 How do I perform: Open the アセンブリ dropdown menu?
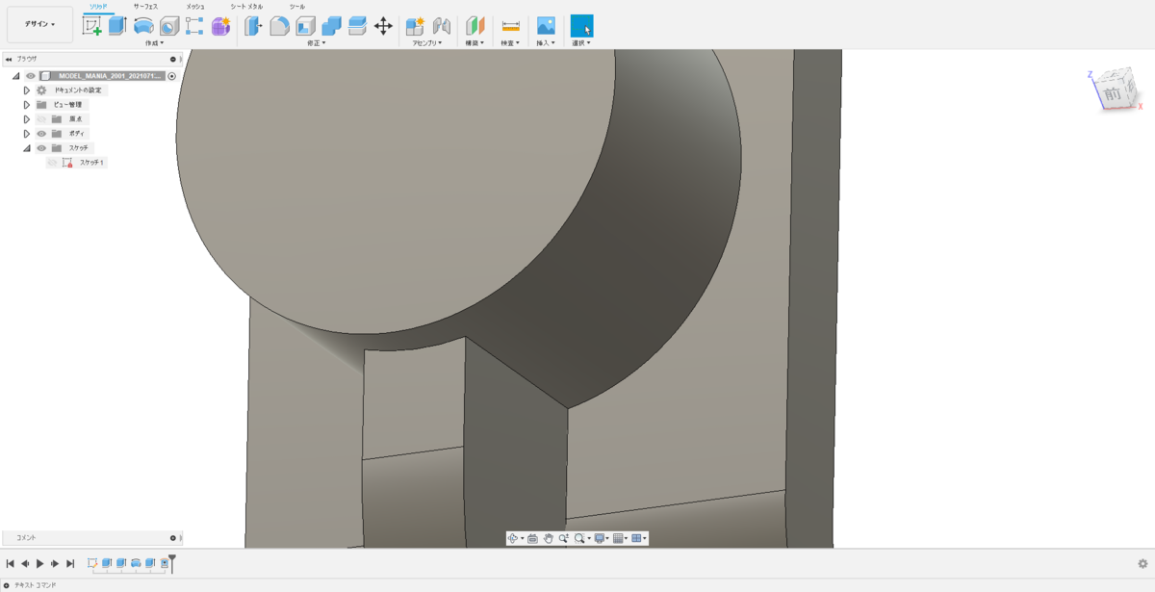(x=427, y=43)
